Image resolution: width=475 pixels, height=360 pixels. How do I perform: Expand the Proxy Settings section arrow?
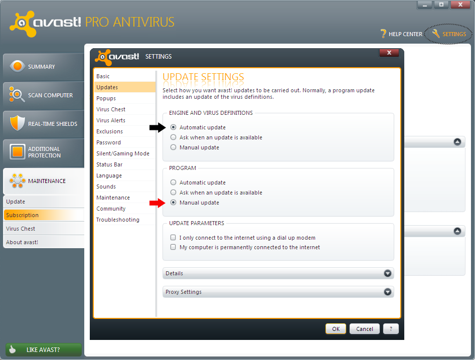point(387,292)
